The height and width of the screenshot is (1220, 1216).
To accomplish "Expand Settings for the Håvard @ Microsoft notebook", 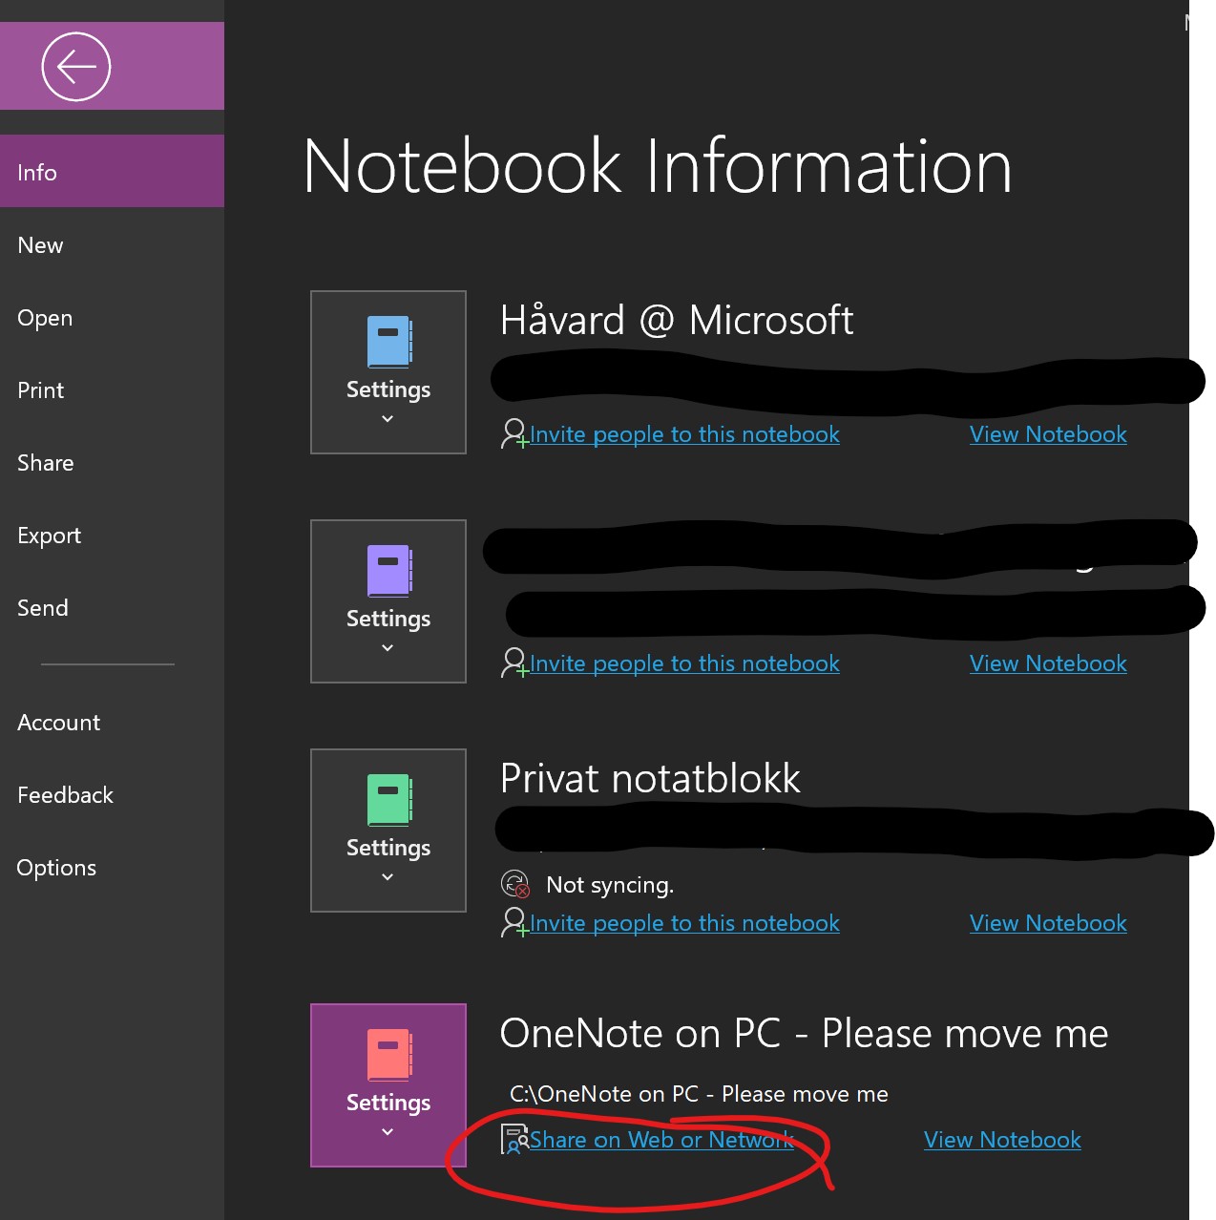I will click(388, 418).
